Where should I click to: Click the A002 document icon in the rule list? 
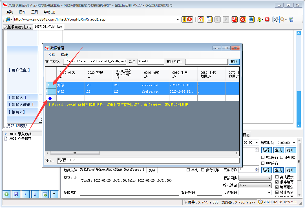pos(6,138)
